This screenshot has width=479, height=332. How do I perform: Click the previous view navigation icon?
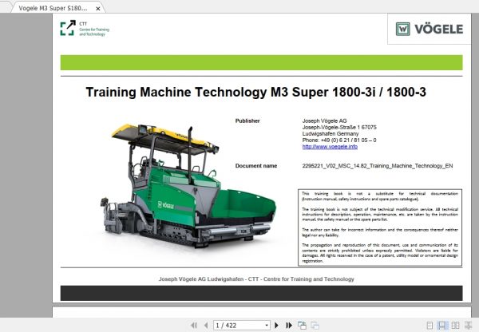pos(302,326)
